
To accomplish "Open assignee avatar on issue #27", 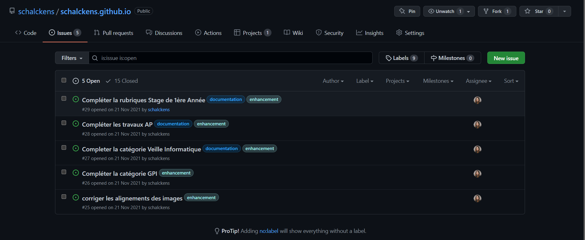I will 477,149.
